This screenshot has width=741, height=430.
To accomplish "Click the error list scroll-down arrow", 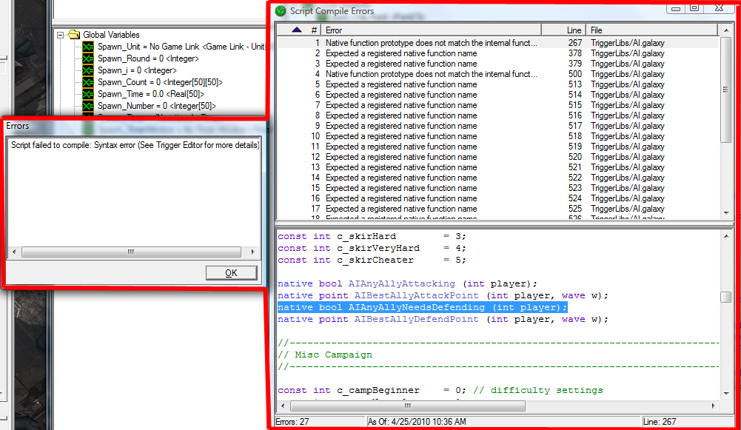I will pyautogui.click(x=726, y=213).
